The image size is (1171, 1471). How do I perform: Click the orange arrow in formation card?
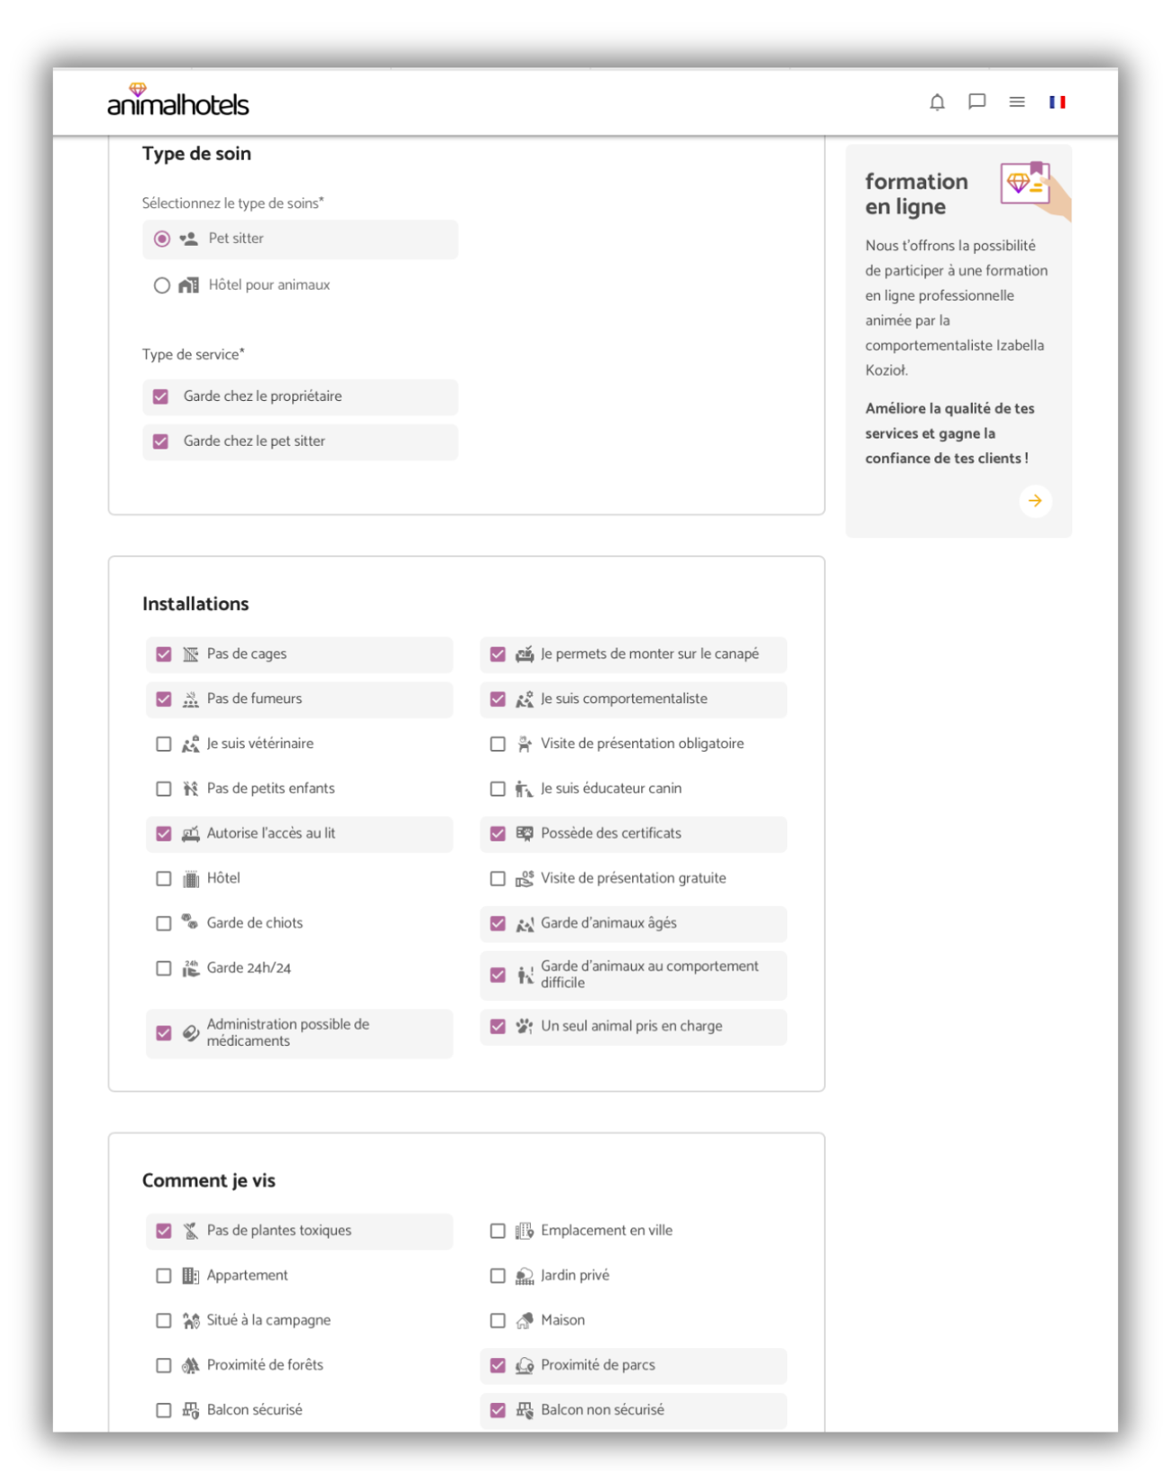(x=1035, y=500)
